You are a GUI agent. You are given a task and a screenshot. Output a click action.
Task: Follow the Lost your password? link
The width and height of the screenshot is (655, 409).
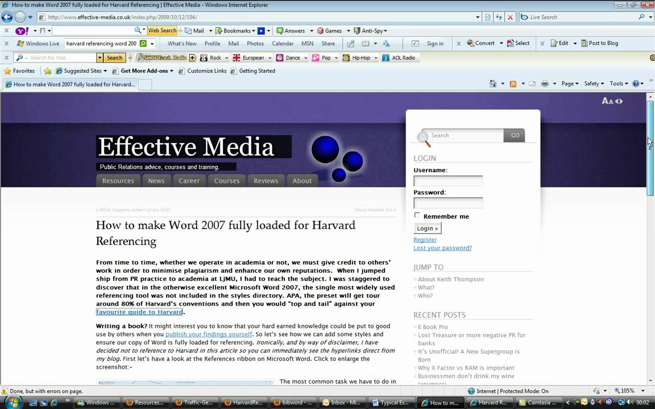[442, 248]
